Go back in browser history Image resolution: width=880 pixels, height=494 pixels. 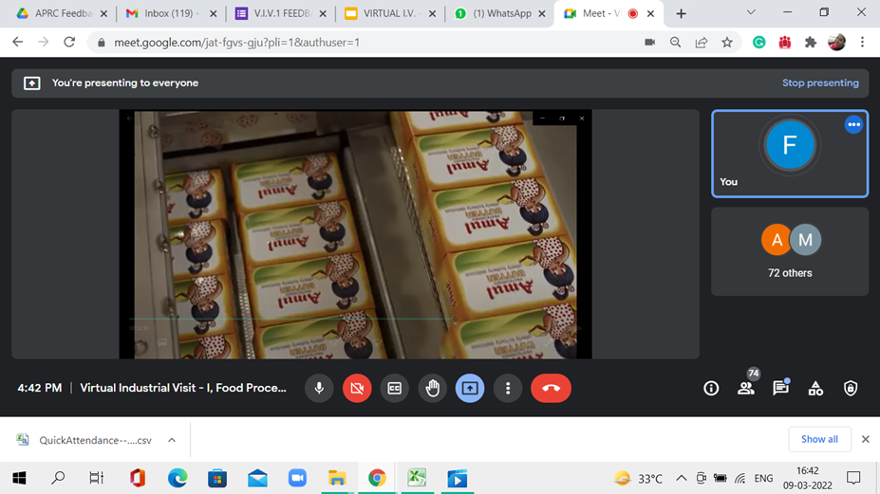(17, 42)
